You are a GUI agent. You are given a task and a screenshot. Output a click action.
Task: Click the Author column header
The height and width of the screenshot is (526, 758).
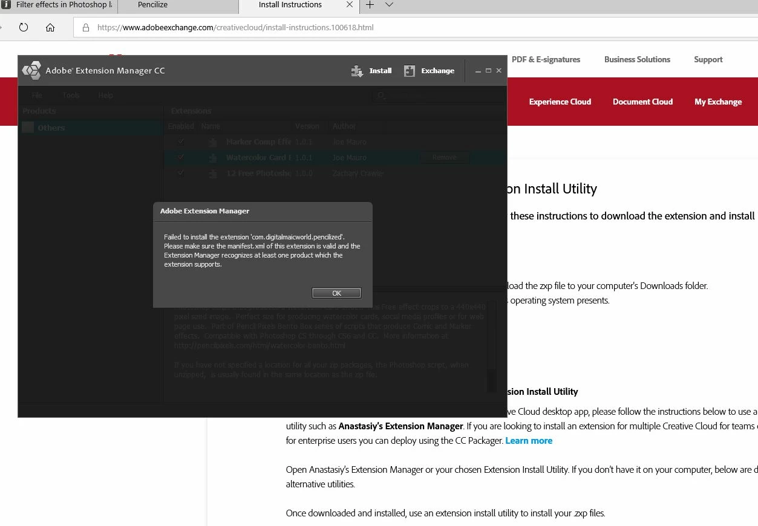coord(344,126)
